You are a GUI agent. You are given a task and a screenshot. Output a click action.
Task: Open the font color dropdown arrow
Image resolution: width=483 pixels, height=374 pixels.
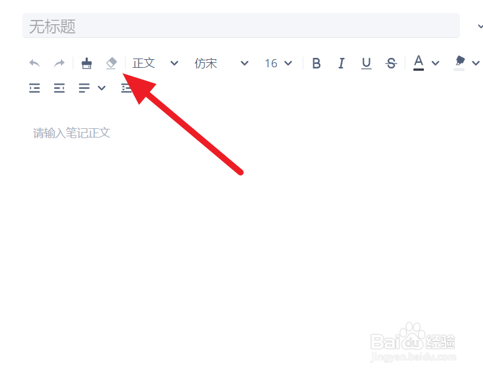[x=435, y=63]
